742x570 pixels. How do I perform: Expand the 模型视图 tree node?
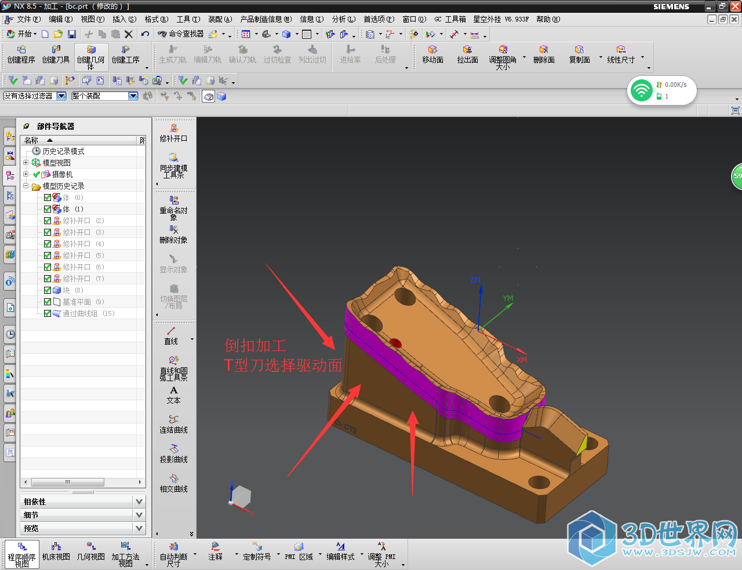pos(26,163)
